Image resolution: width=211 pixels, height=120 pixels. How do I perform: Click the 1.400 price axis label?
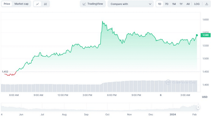click(206, 85)
